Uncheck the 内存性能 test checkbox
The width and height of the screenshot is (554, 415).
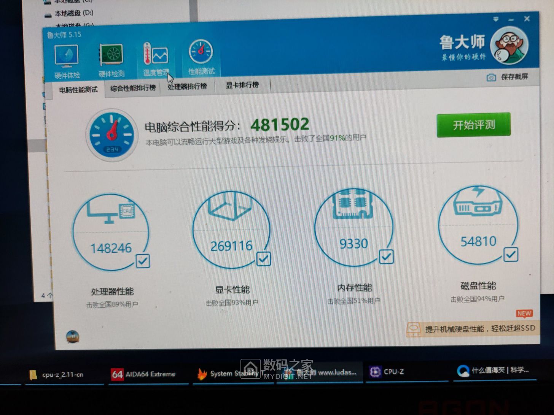(x=386, y=257)
